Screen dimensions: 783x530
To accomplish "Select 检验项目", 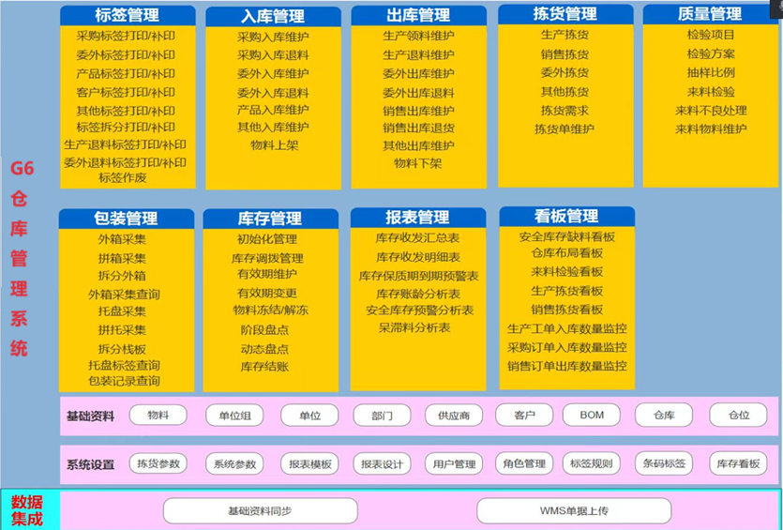I will click(x=711, y=35).
